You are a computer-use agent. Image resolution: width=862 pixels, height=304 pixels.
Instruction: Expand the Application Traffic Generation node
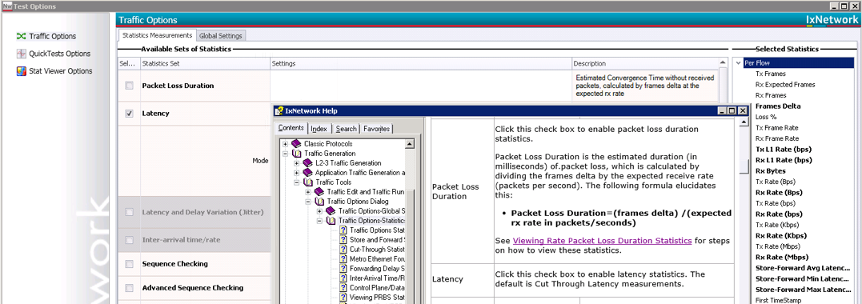click(297, 173)
